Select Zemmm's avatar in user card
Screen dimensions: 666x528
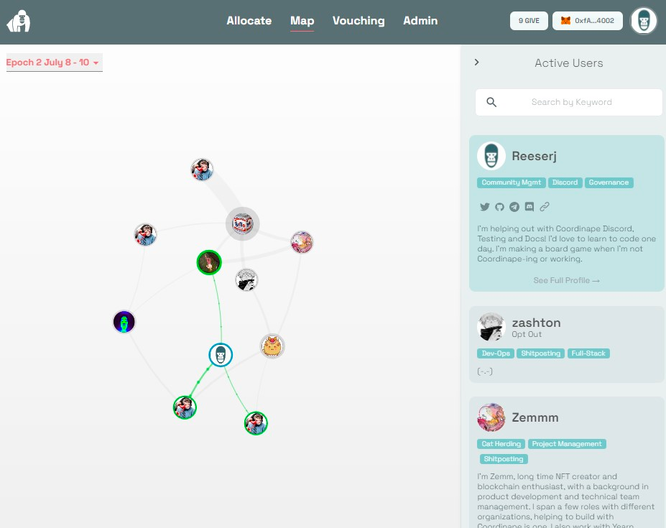coord(491,417)
